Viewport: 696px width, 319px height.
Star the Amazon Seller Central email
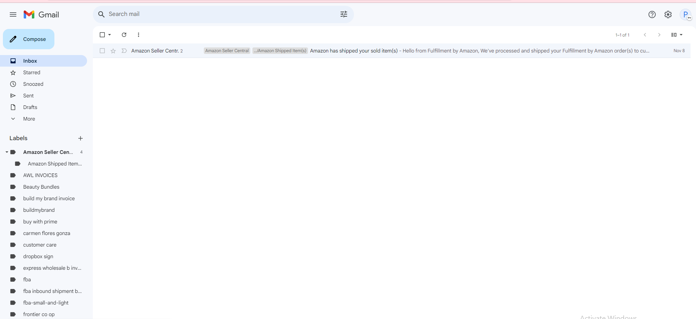[113, 51]
